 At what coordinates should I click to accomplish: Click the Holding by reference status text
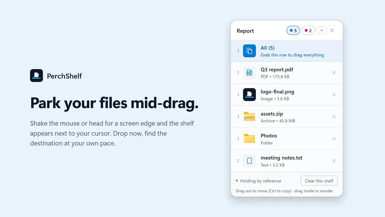(x=261, y=181)
